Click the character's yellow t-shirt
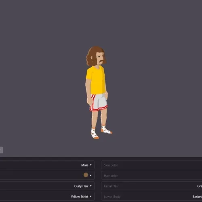The height and width of the screenshot is (202, 202). (x=96, y=80)
